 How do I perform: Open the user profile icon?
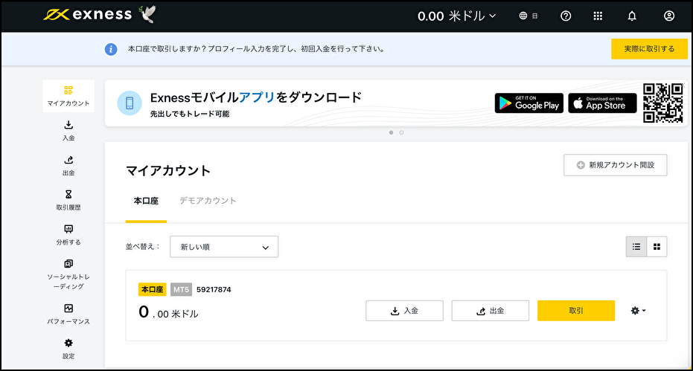point(669,16)
